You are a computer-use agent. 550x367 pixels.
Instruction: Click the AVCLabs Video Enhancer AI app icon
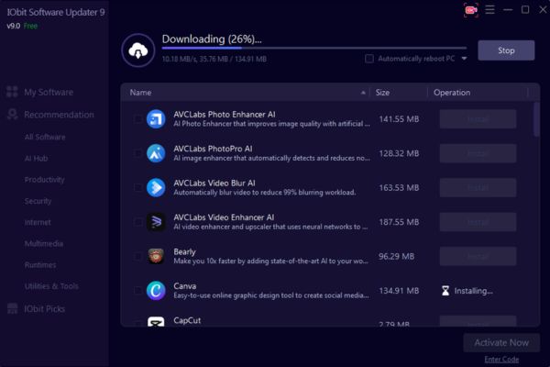pyautogui.click(x=156, y=222)
